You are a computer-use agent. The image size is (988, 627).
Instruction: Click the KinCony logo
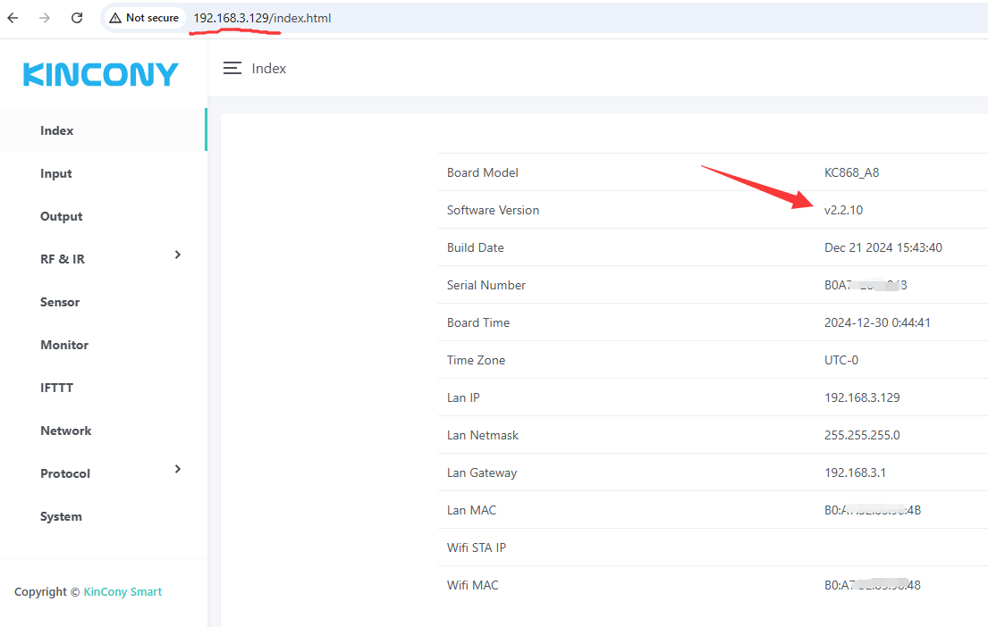(x=101, y=74)
